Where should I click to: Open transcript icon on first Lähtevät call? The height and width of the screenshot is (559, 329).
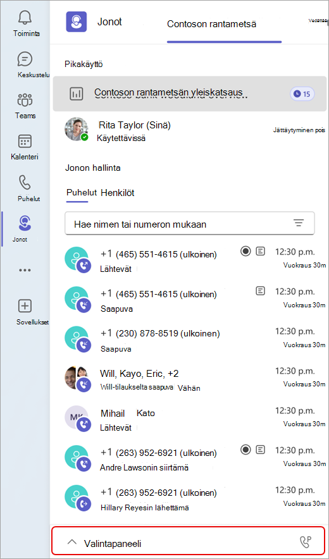[x=261, y=252]
